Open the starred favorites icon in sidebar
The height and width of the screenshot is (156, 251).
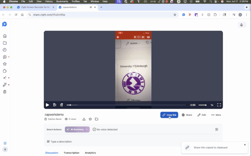pyautogui.click(x=5, y=64)
